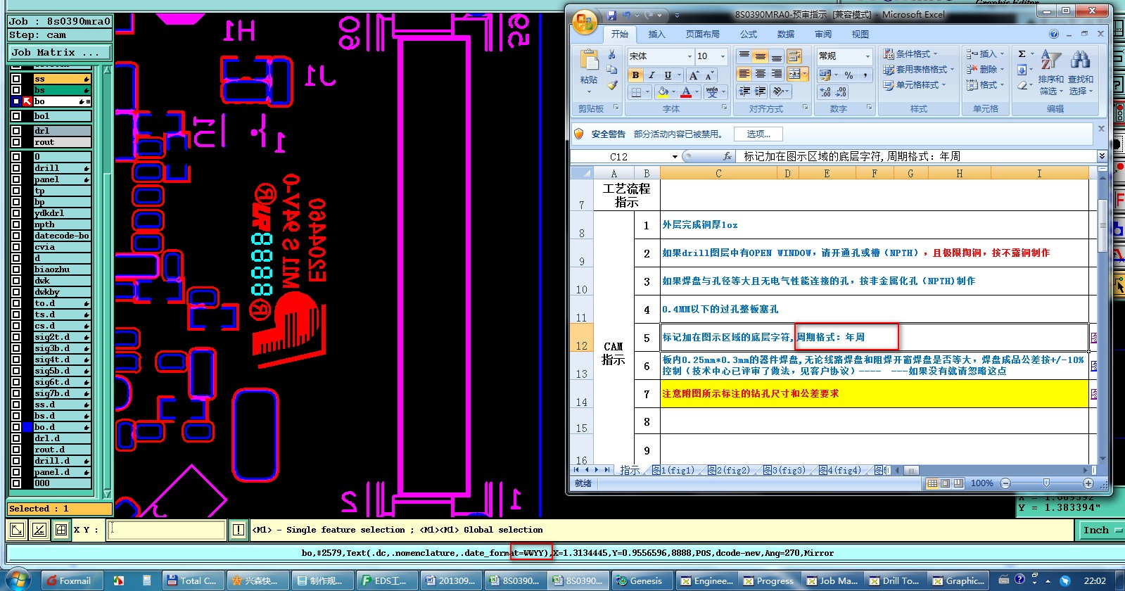Switch to the 公式 ribbon tab
Image resolution: width=1125 pixels, height=591 pixels.
[x=749, y=34]
